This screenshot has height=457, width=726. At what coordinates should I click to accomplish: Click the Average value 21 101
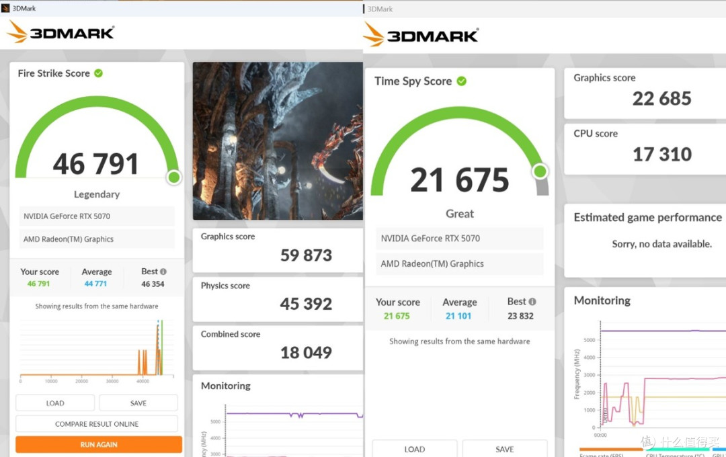tap(458, 316)
